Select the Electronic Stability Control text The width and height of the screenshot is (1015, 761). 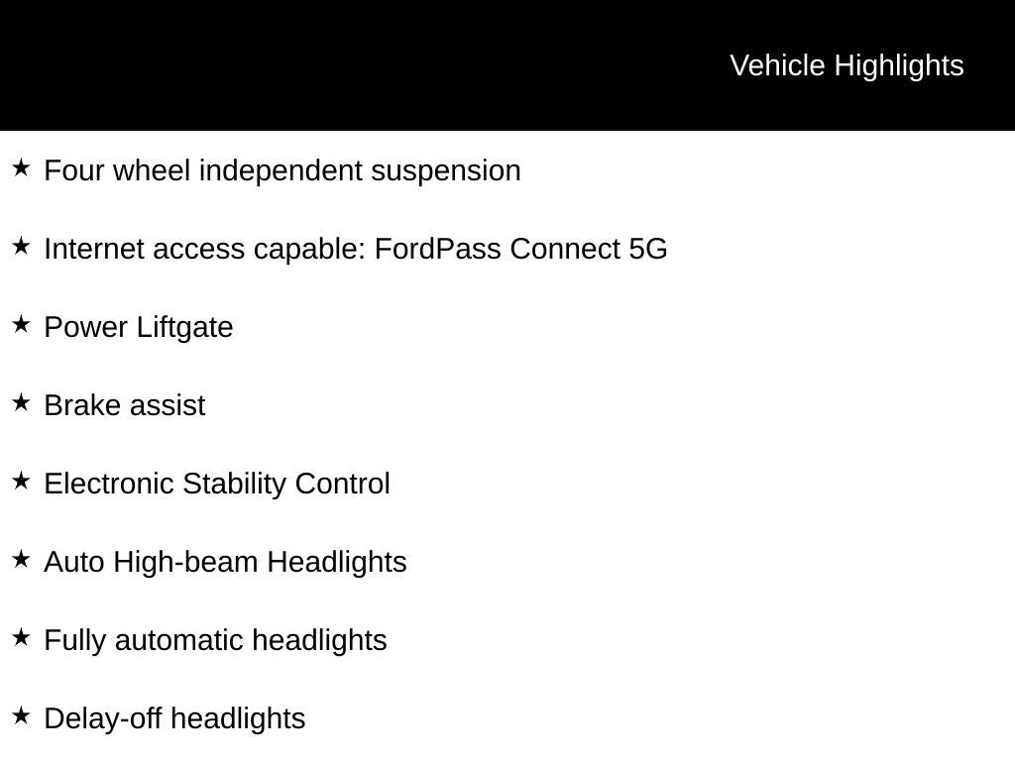pos(217,484)
